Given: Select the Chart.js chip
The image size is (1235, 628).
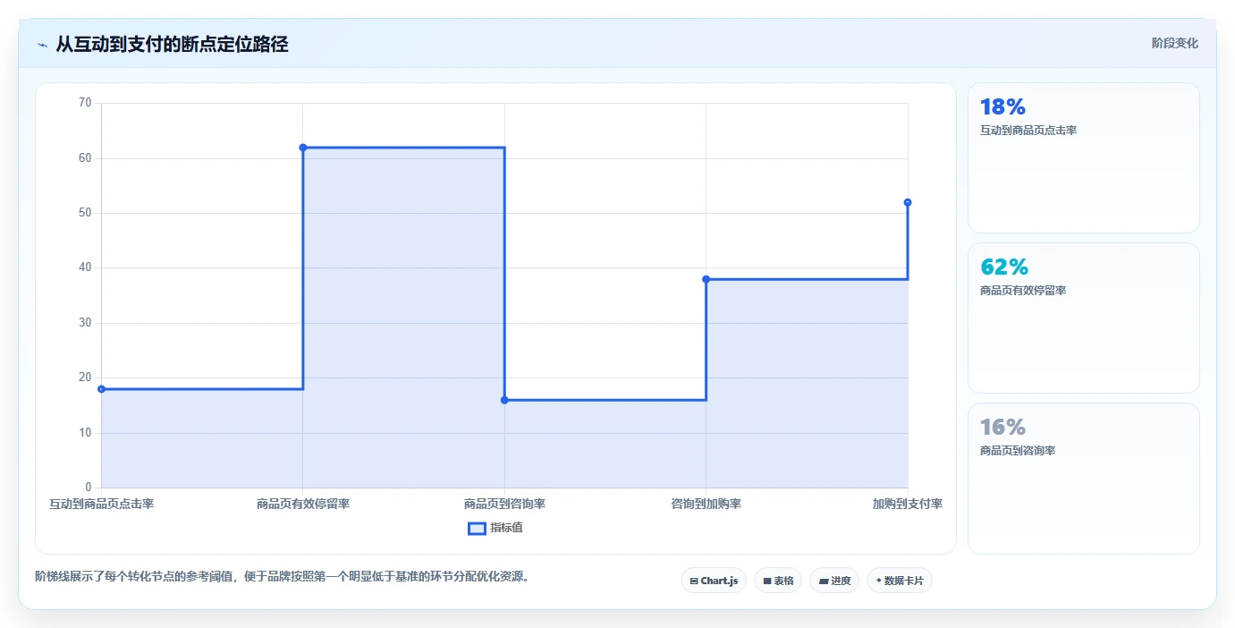Looking at the screenshot, I should point(714,581).
